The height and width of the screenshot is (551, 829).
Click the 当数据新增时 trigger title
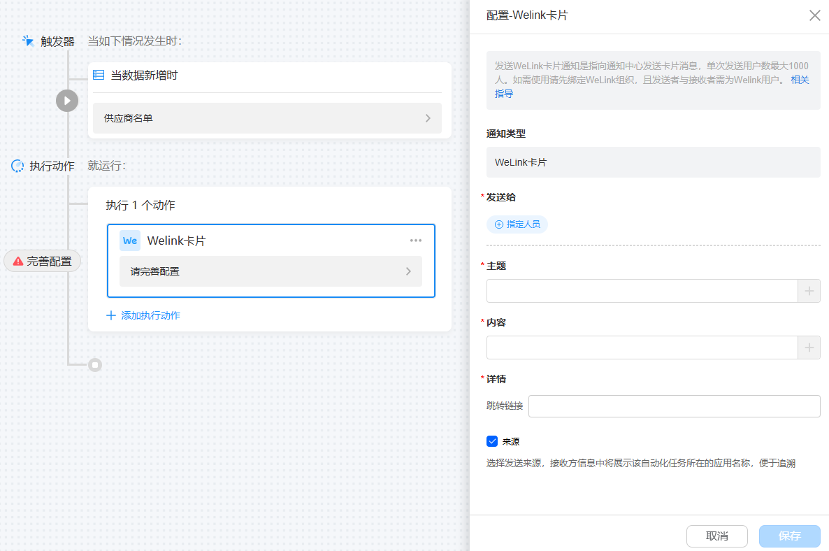tap(144, 75)
